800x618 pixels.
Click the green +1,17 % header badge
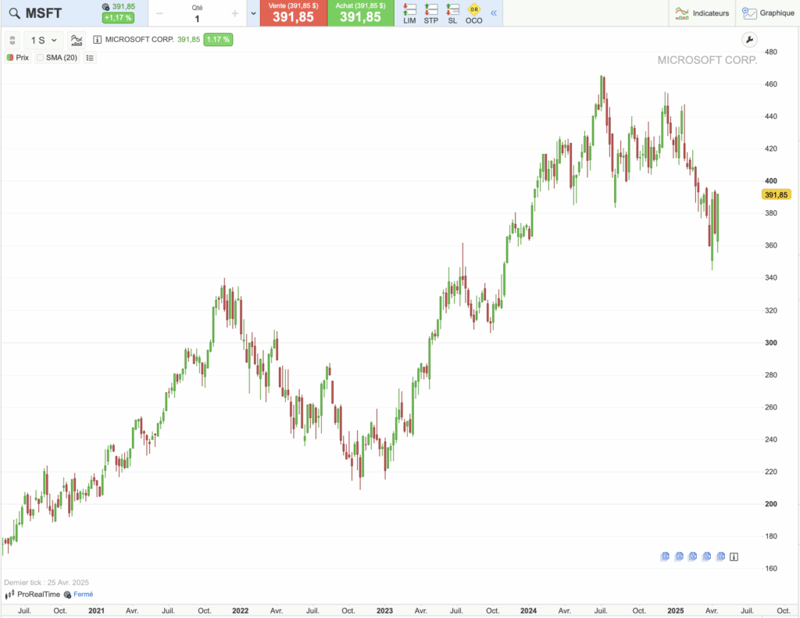118,18
